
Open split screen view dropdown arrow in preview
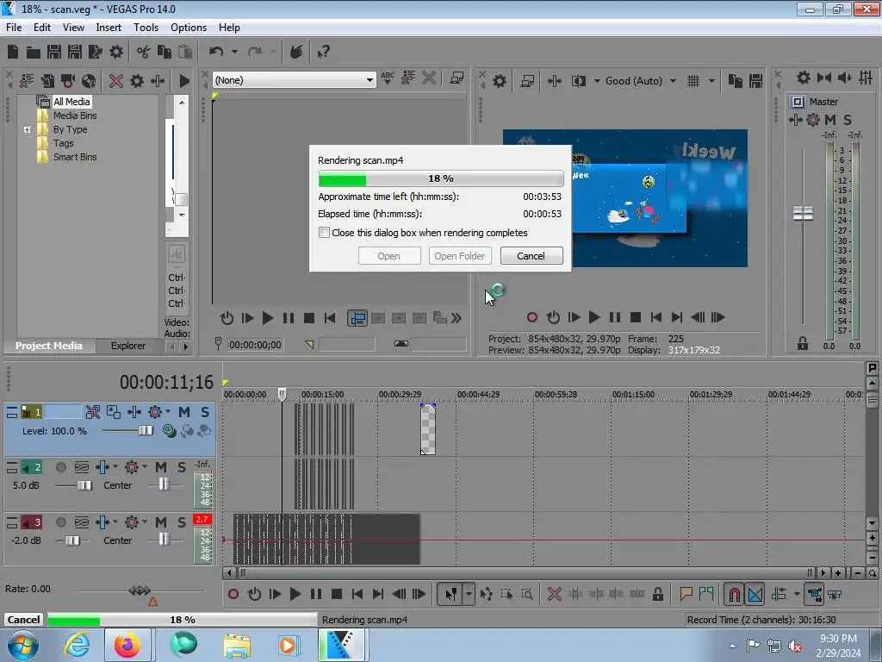tap(597, 81)
